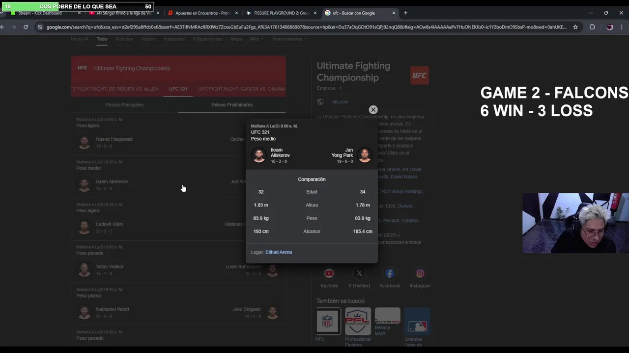
Task: Click the UFC logo in the red header
Action: click(x=83, y=68)
